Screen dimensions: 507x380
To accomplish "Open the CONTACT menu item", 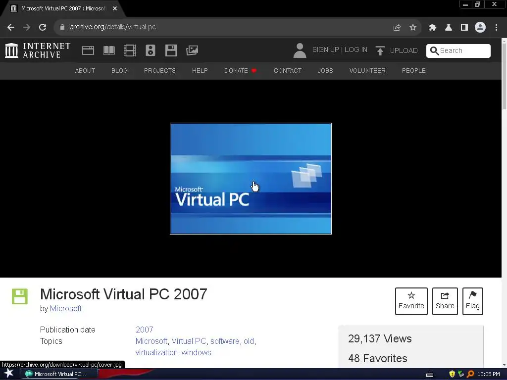I will [x=288, y=70].
